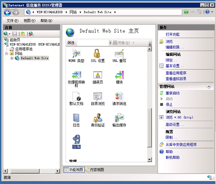Expand the Default Web Site tree node

[12, 58]
